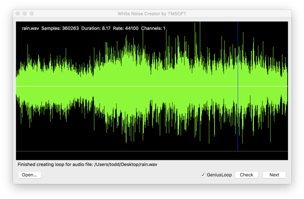Image resolution: width=304 pixels, height=199 pixels.
Task: Uncheck the GeniusLoop checkbox
Action: pos(203,175)
